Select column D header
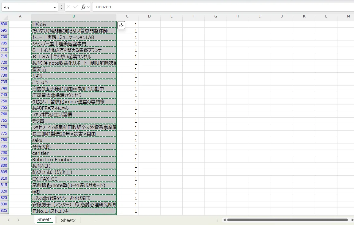354x225 pixels. point(149,16)
